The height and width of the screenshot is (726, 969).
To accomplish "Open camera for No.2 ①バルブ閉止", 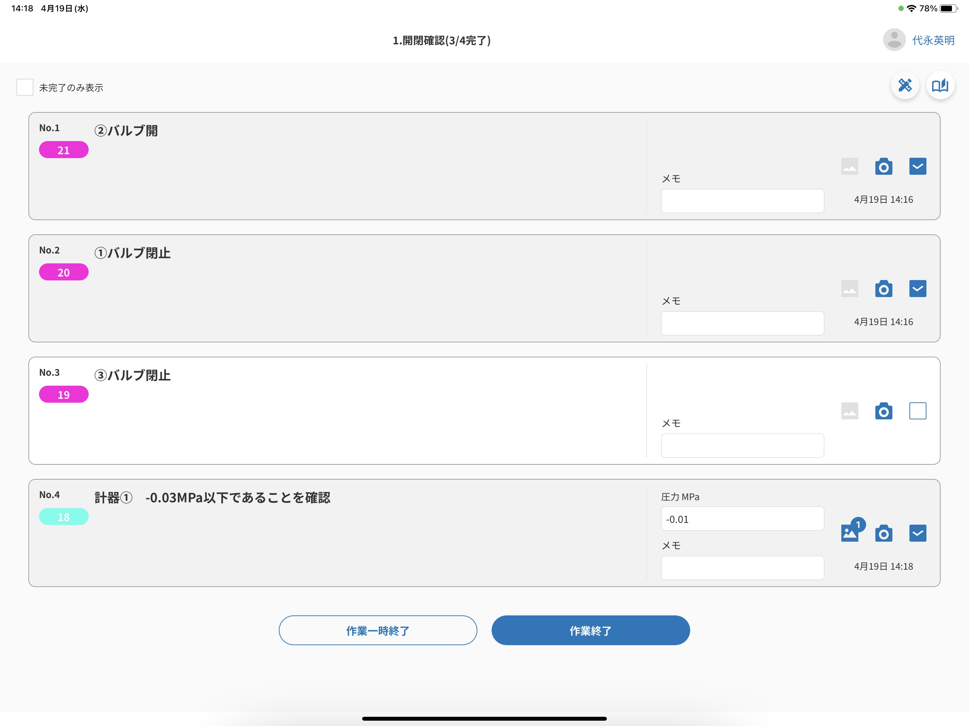I will point(884,289).
